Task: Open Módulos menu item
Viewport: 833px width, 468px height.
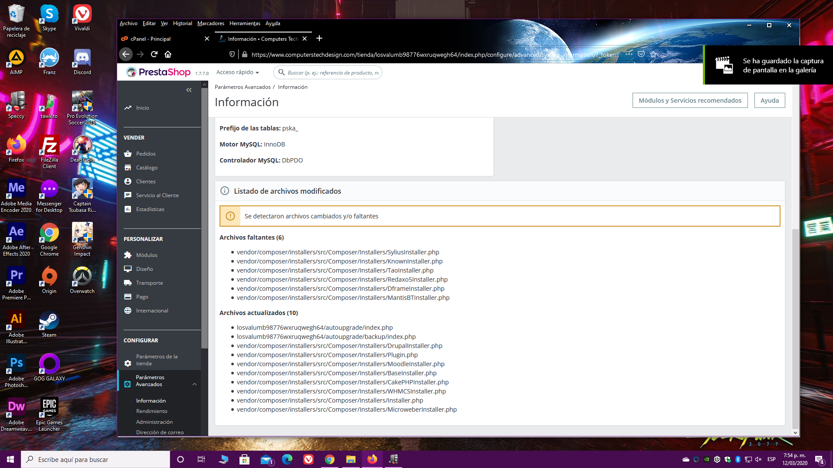Action: [147, 255]
